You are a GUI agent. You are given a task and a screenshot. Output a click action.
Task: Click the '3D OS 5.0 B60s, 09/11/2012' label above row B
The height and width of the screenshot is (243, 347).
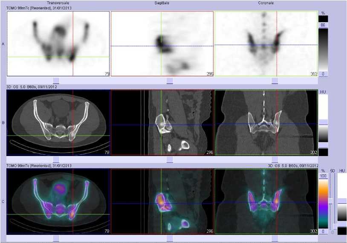(32, 87)
